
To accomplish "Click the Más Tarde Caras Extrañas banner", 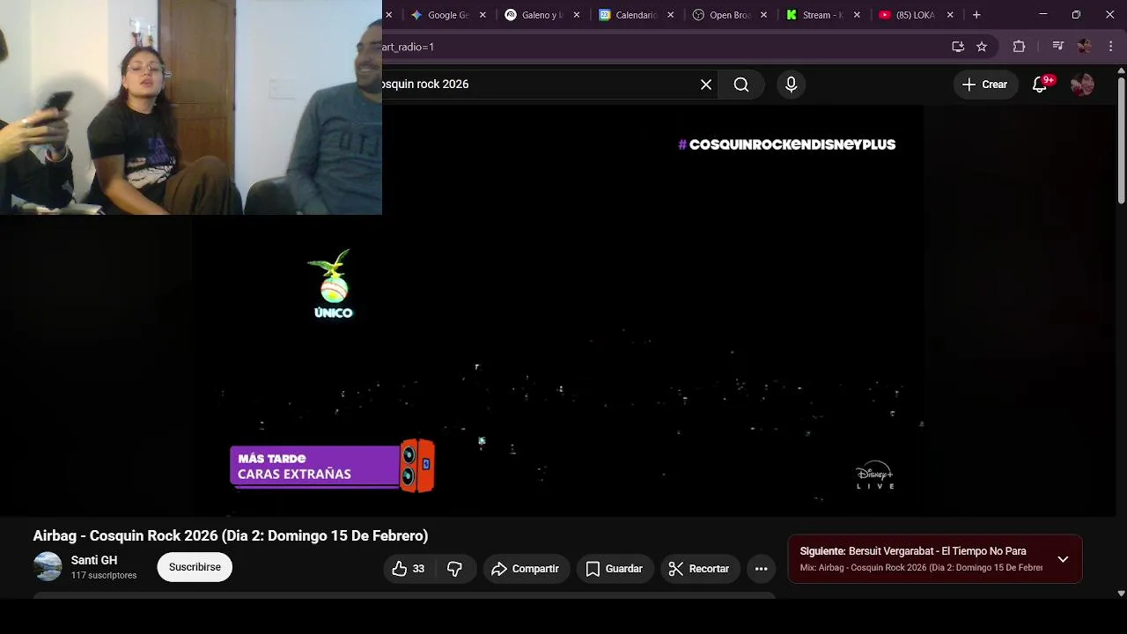I will [x=332, y=466].
